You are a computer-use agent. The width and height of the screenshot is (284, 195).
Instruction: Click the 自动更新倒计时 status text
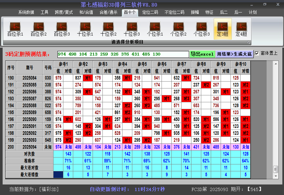[127, 189]
